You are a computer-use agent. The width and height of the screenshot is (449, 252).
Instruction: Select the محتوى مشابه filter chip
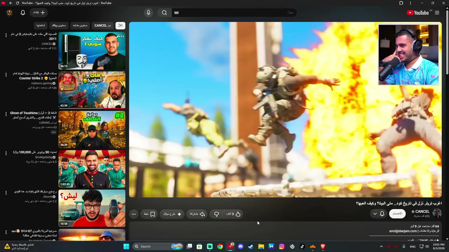pyautogui.click(x=80, y=26)
